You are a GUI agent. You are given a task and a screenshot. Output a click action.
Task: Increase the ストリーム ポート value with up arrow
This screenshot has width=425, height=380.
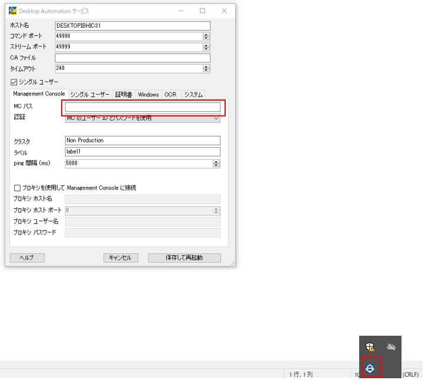[206, 45]
